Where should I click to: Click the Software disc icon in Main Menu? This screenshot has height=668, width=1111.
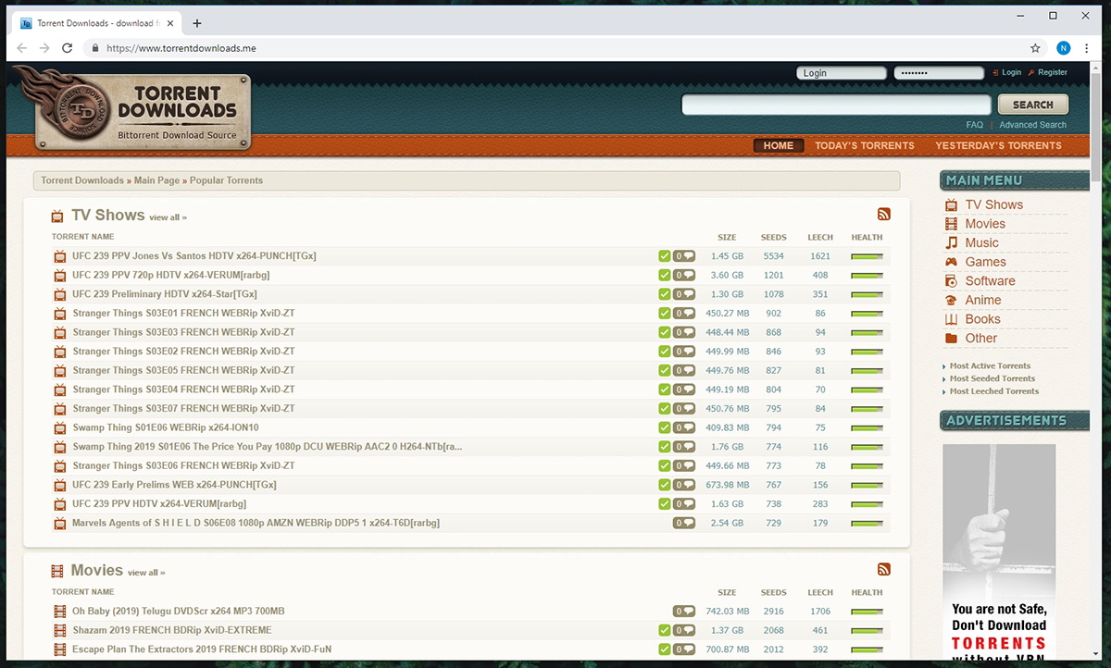[x=951, y=281]
